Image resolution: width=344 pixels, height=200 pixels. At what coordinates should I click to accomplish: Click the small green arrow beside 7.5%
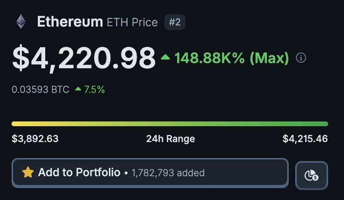78,89
